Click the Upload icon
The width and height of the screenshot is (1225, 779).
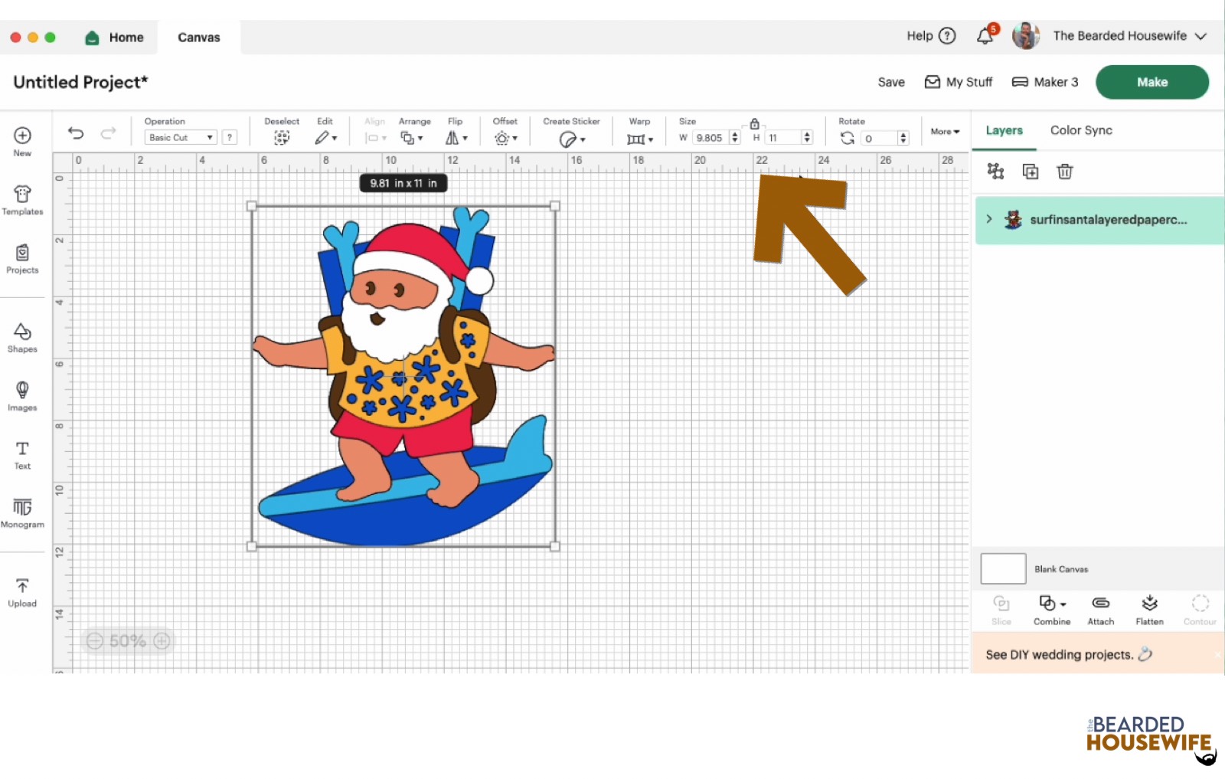coord(22,592)
